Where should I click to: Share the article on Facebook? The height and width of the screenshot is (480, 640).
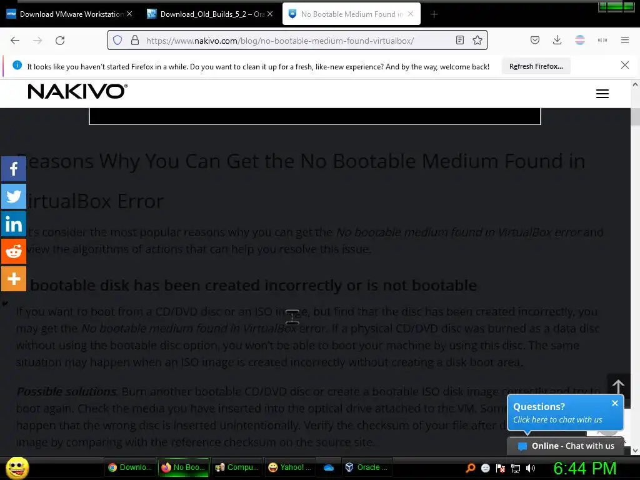click(x=14, y=169)
